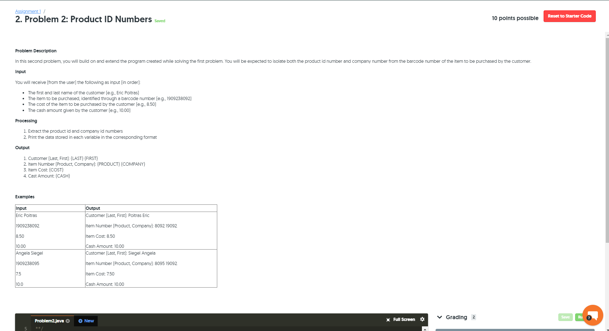Click the Extract the product id processing step
Viewport: 609px width, 331px height.
click(75, 131)
